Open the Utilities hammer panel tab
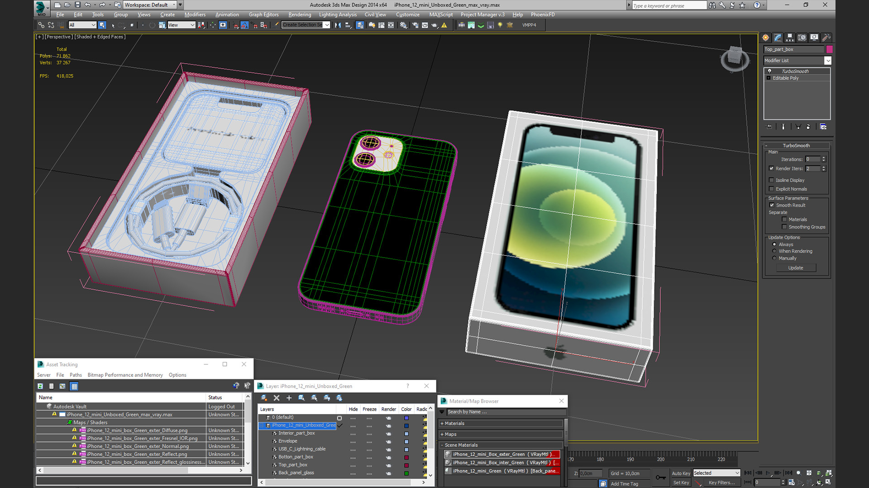This screenshot has height=488, width=869. pyautogui.click(x=826, y=38)
